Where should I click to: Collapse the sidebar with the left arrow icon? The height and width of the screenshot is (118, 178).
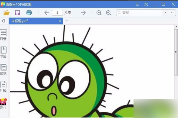point(4,21)
